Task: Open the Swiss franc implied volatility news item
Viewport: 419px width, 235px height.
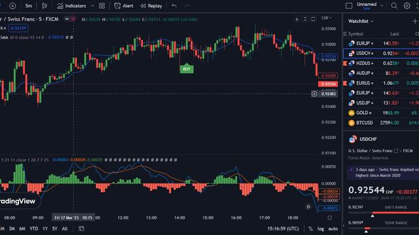Action: [x=383, y=172]
